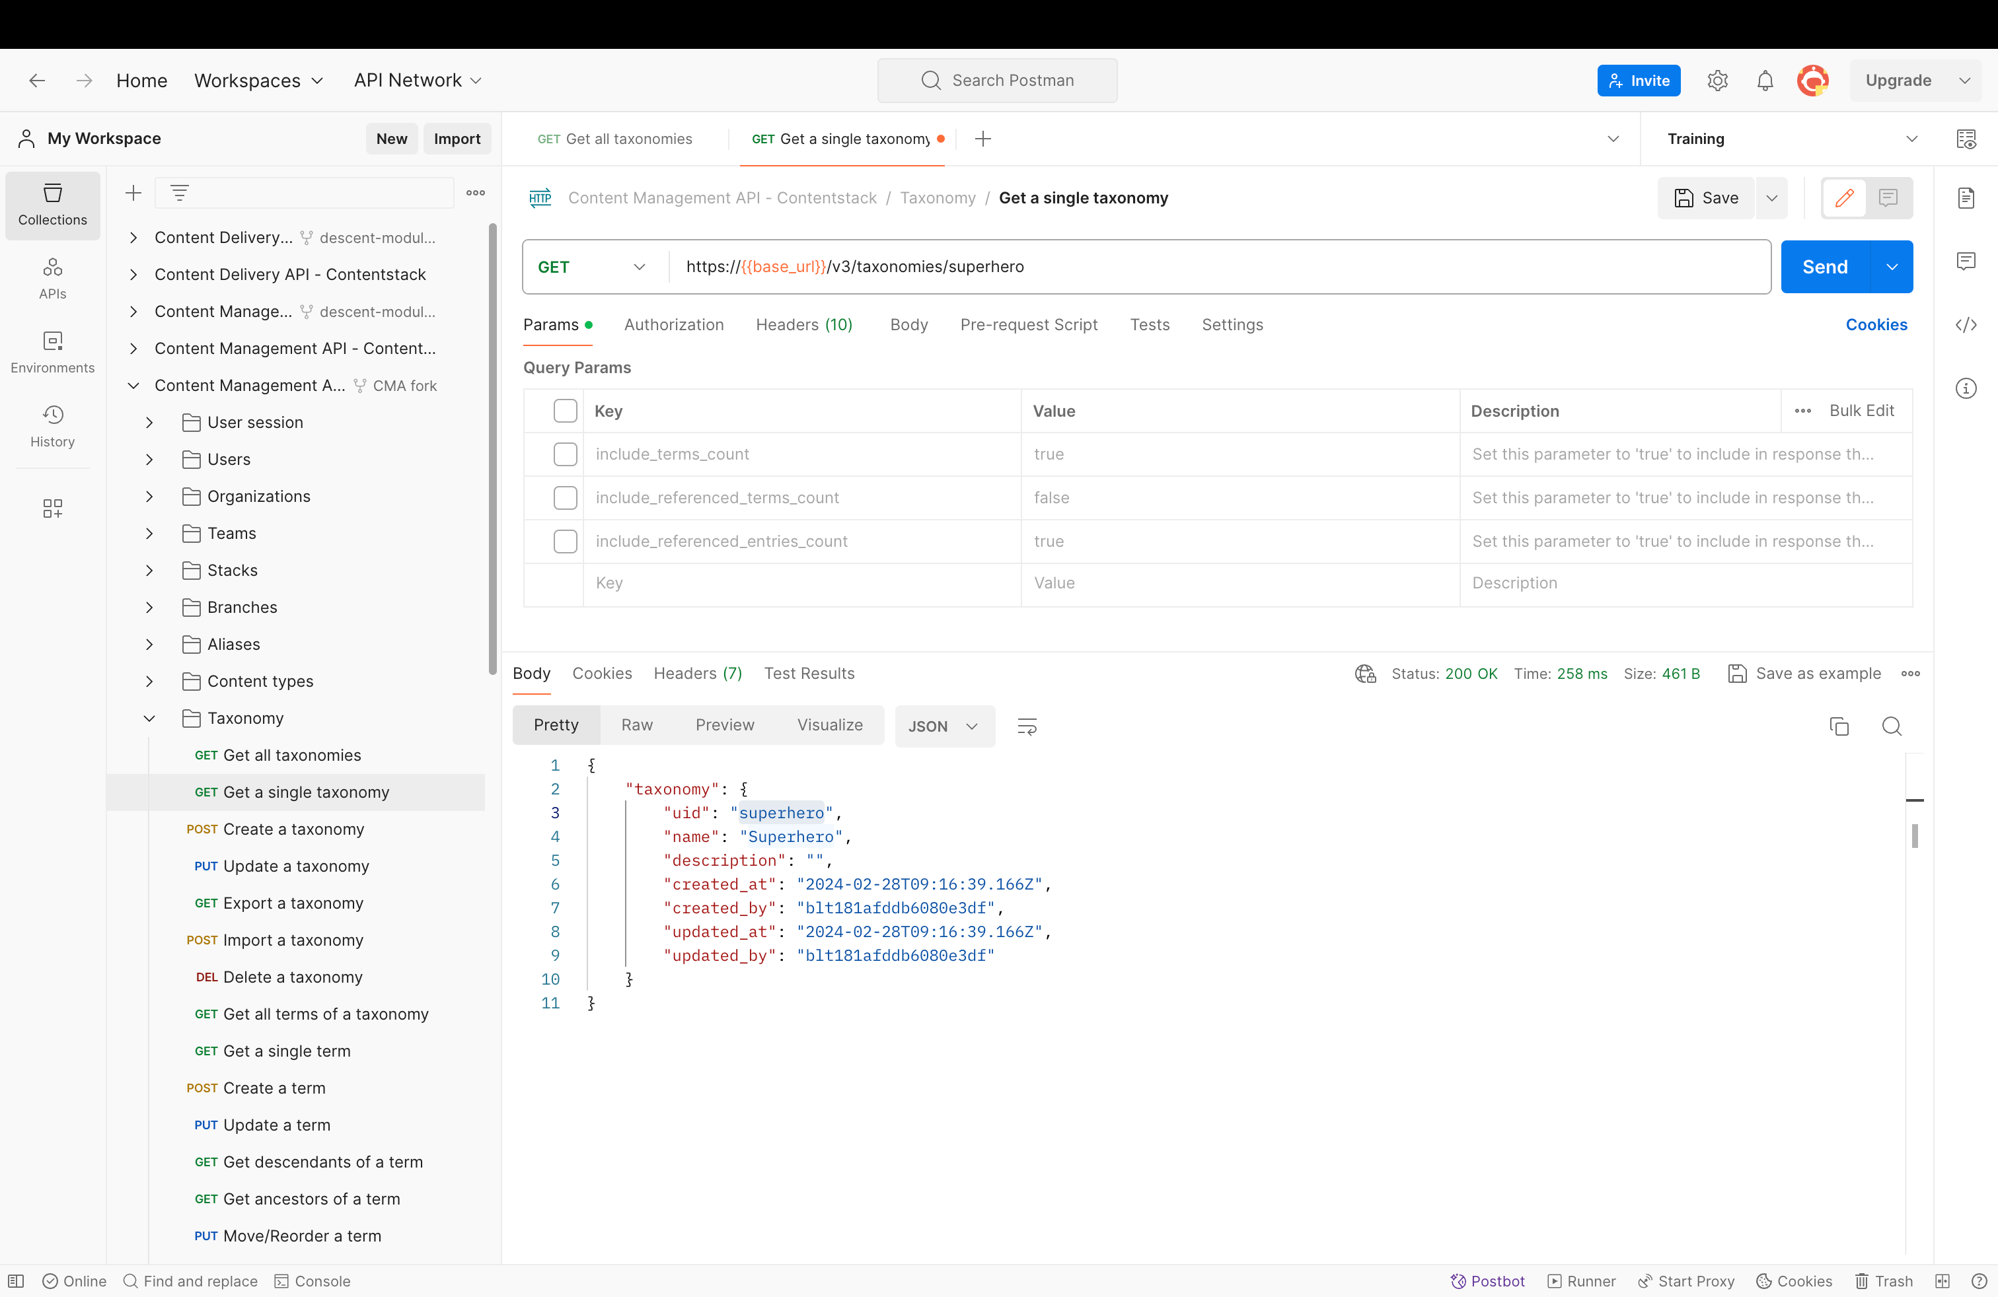Image resolution: width=1998 pixels, height=1297 pixels.
Task: Open the Environments sidebar panel
Action: (x=52, y=351)
